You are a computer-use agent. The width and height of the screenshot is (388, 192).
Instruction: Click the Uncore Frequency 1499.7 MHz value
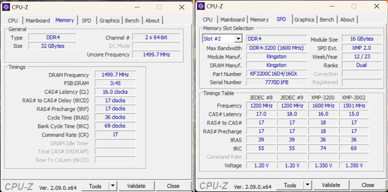[x=156, y=54]
